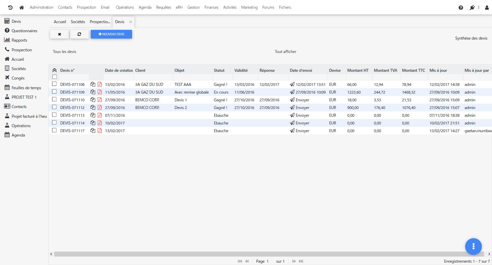The width and height of the screenshot is (492, 265).
Task: Go to the next page of results
Action: click(x=294, y=261)
